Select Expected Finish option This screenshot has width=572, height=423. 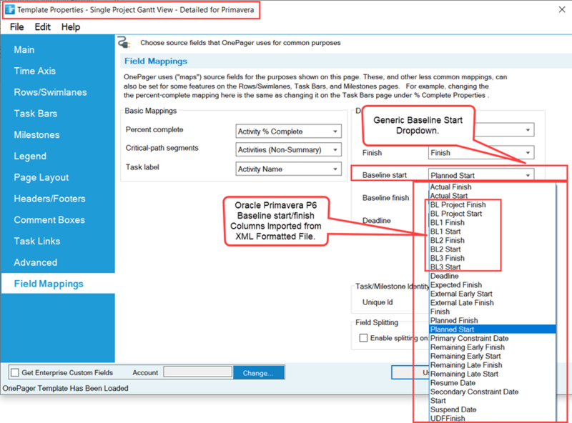[493, 285]
